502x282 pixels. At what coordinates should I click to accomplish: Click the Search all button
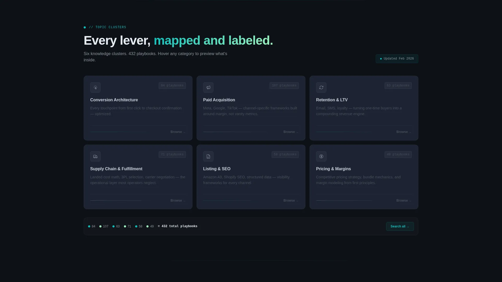(400, 226)
